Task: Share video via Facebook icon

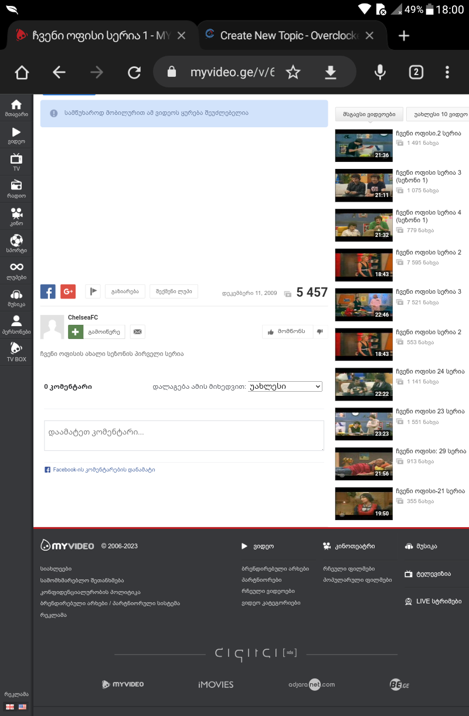Action: (48, 291)
